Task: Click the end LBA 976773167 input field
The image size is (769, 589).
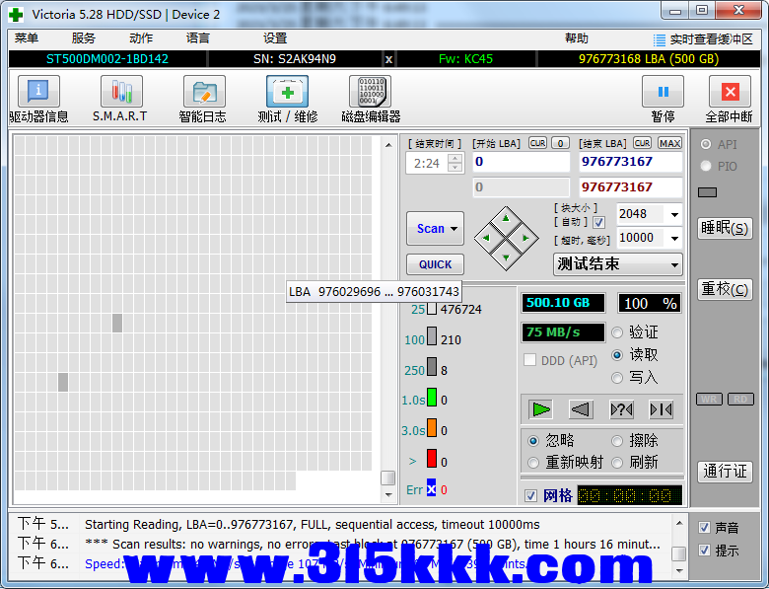Action: click(x=631, y=162)
